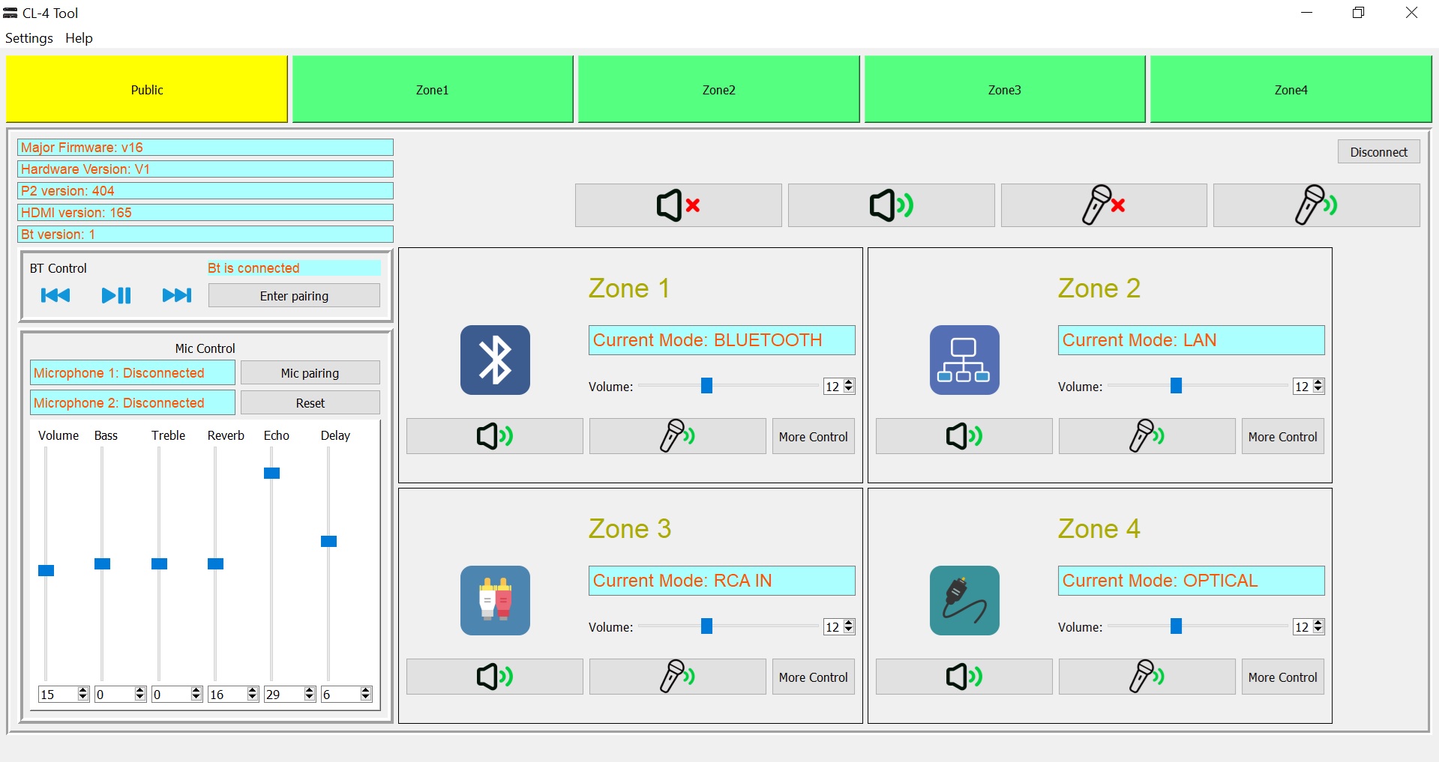Toggle the Zone 2 speaker output

click(964, 436)
